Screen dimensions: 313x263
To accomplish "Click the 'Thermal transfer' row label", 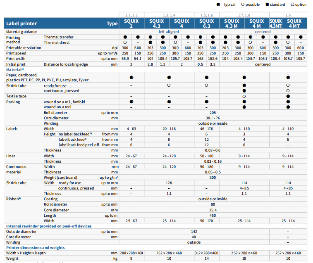I will tap(58, 37).
